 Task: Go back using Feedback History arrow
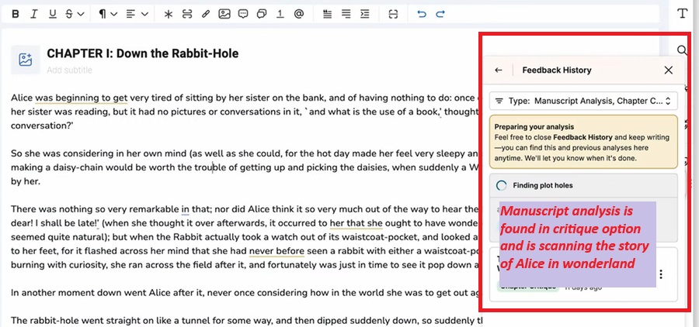point(499,70)
